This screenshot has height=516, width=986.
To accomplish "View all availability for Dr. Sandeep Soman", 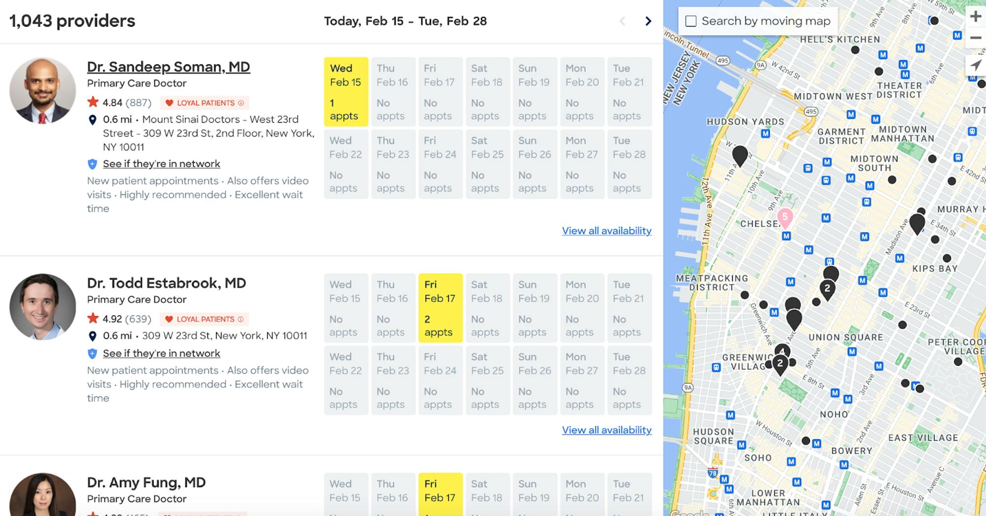I will click(x=606, y=230).
